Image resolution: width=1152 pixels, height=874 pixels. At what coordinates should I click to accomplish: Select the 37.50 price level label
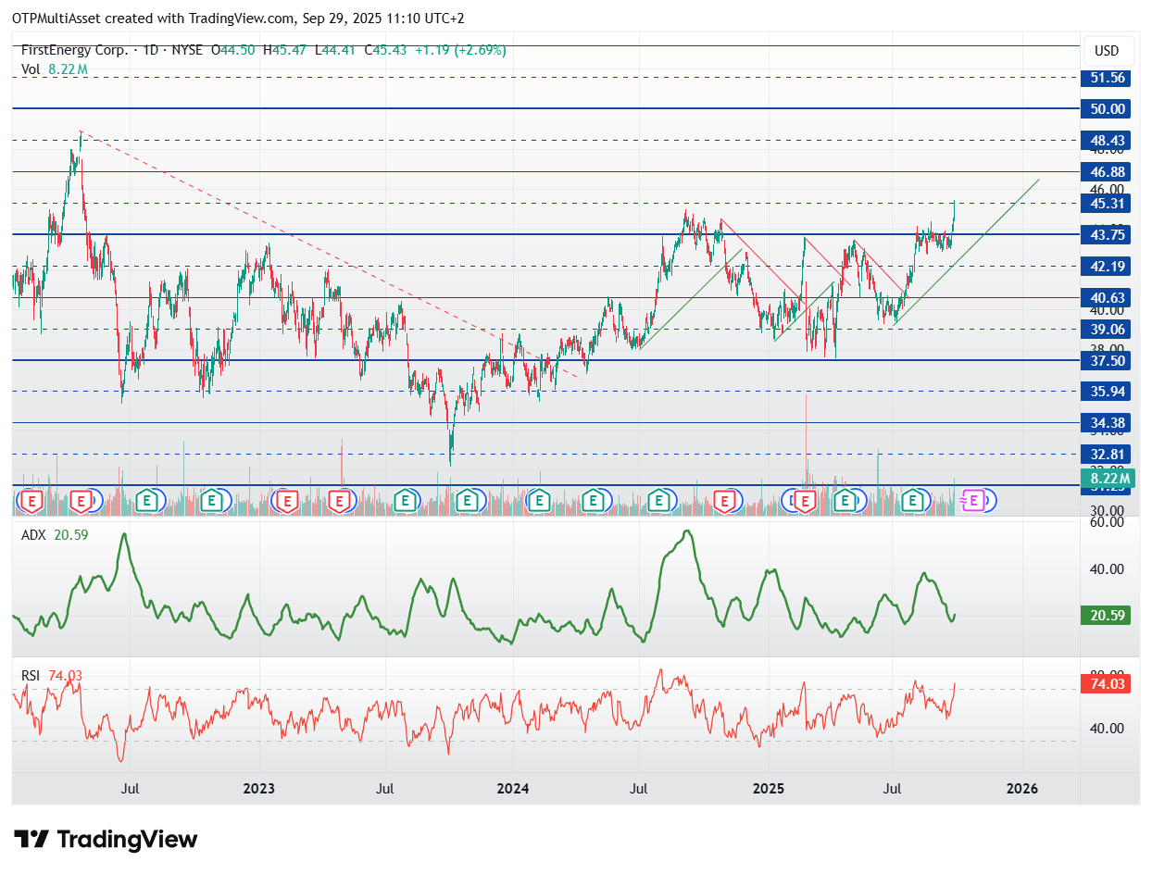1106,360
